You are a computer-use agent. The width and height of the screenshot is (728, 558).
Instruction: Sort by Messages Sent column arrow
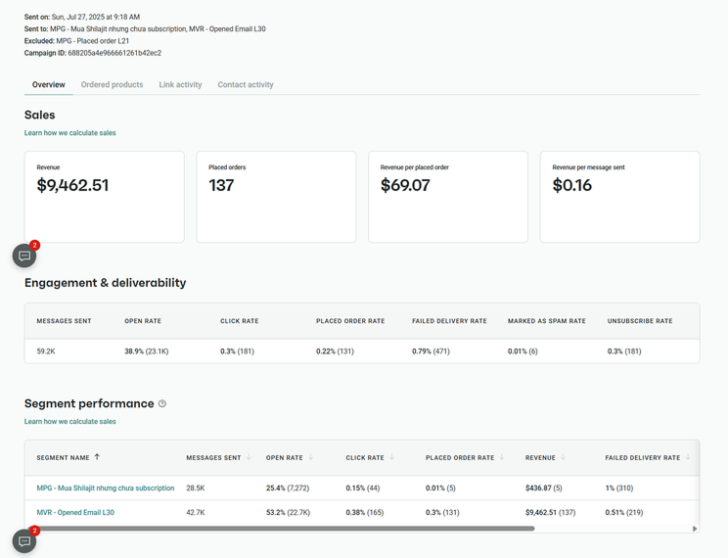[x=249, y=457]
